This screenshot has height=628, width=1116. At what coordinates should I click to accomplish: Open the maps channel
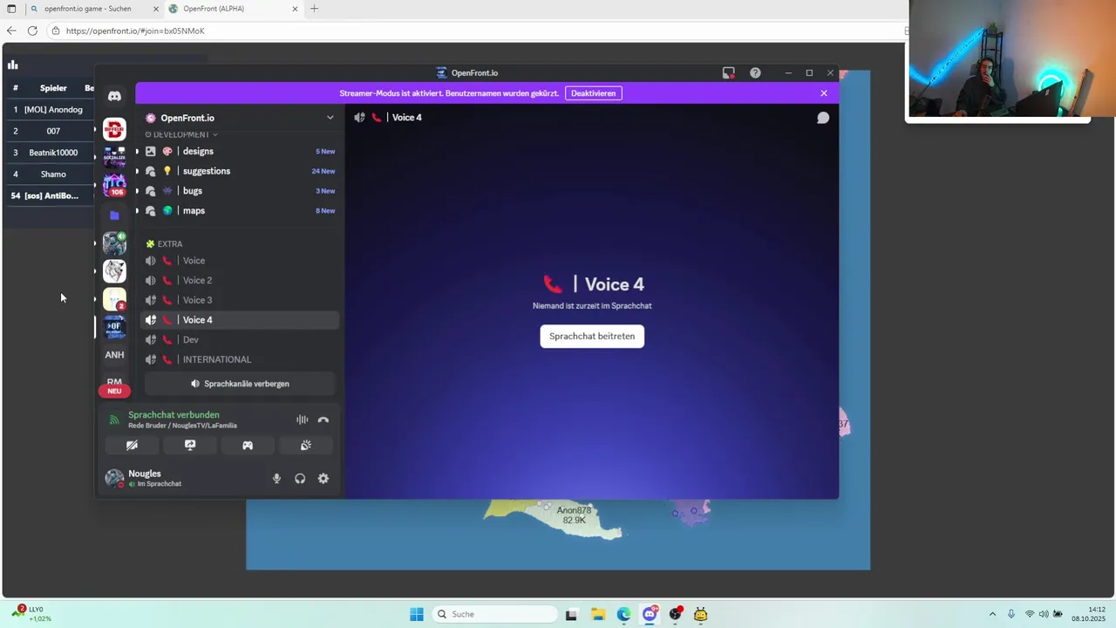point(240,211)
